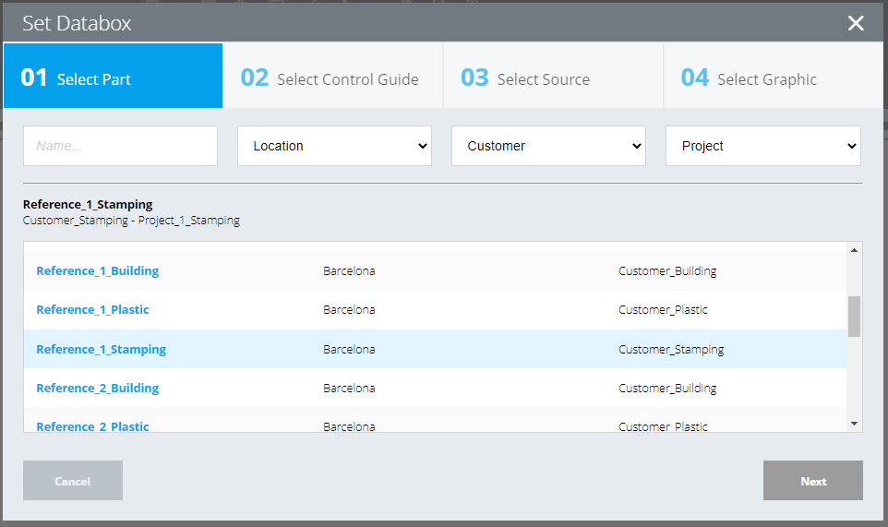Click the Next button
This screenshot has width=888, height=527.
812,481
